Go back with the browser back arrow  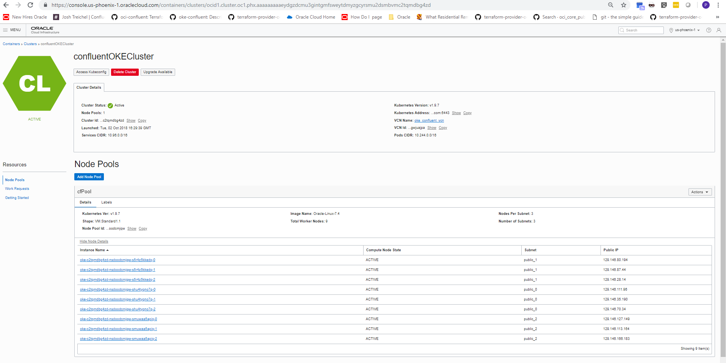point(6,5)
